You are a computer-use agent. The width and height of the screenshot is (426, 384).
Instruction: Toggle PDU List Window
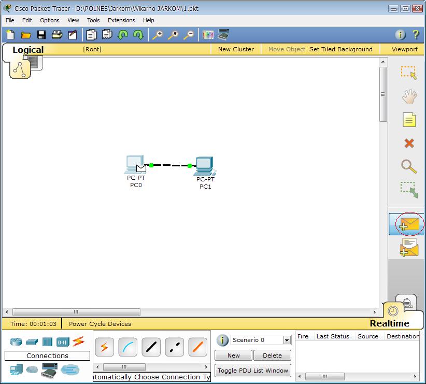tap(253, 371)
